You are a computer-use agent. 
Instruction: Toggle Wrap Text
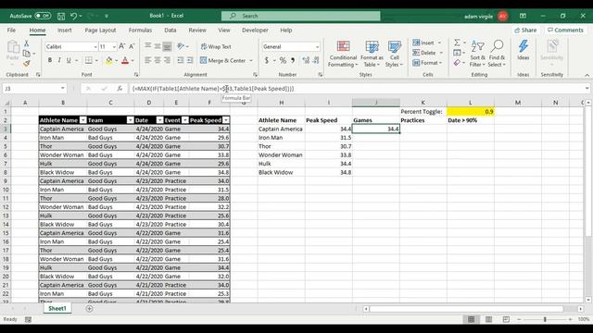216,47
